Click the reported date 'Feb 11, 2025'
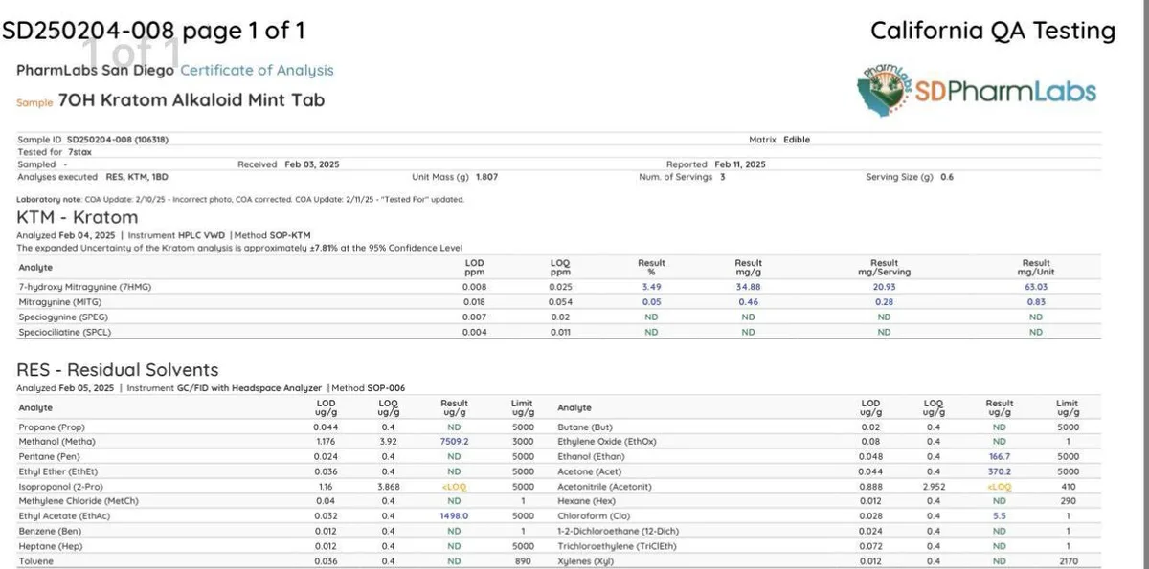This screenshot has height=569, width=1149. tap(740, 164)
